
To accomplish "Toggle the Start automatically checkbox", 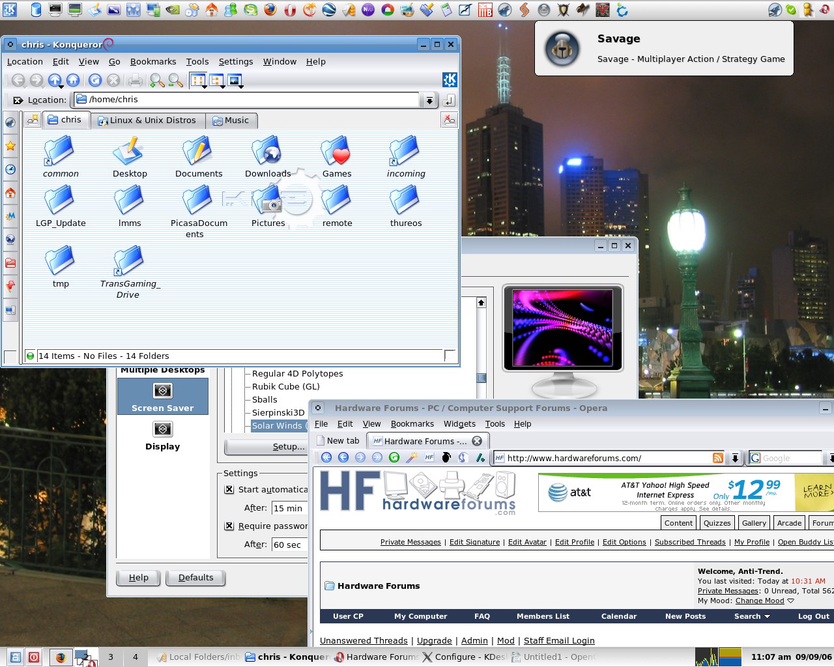I will [229, 490].
